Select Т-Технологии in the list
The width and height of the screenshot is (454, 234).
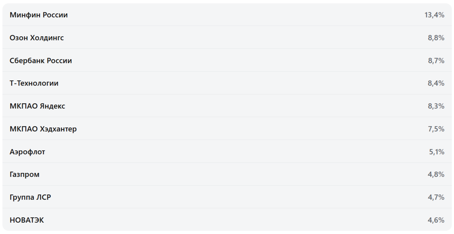coord(34,83)
